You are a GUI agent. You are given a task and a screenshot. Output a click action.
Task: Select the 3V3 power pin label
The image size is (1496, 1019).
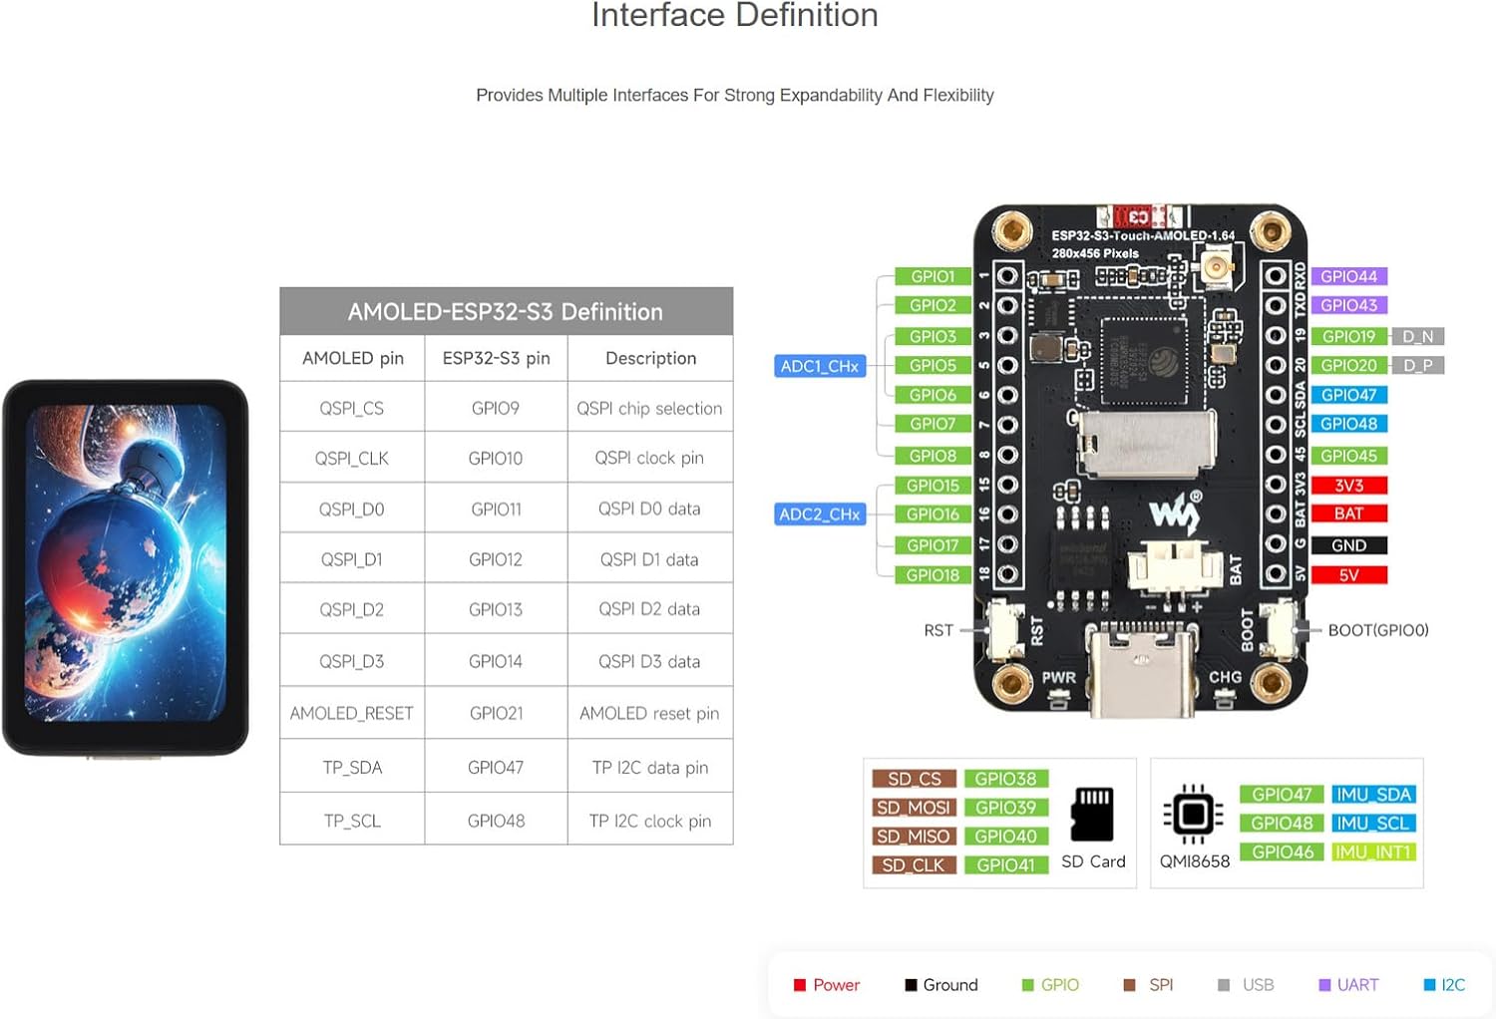(x=1348, y=486)
